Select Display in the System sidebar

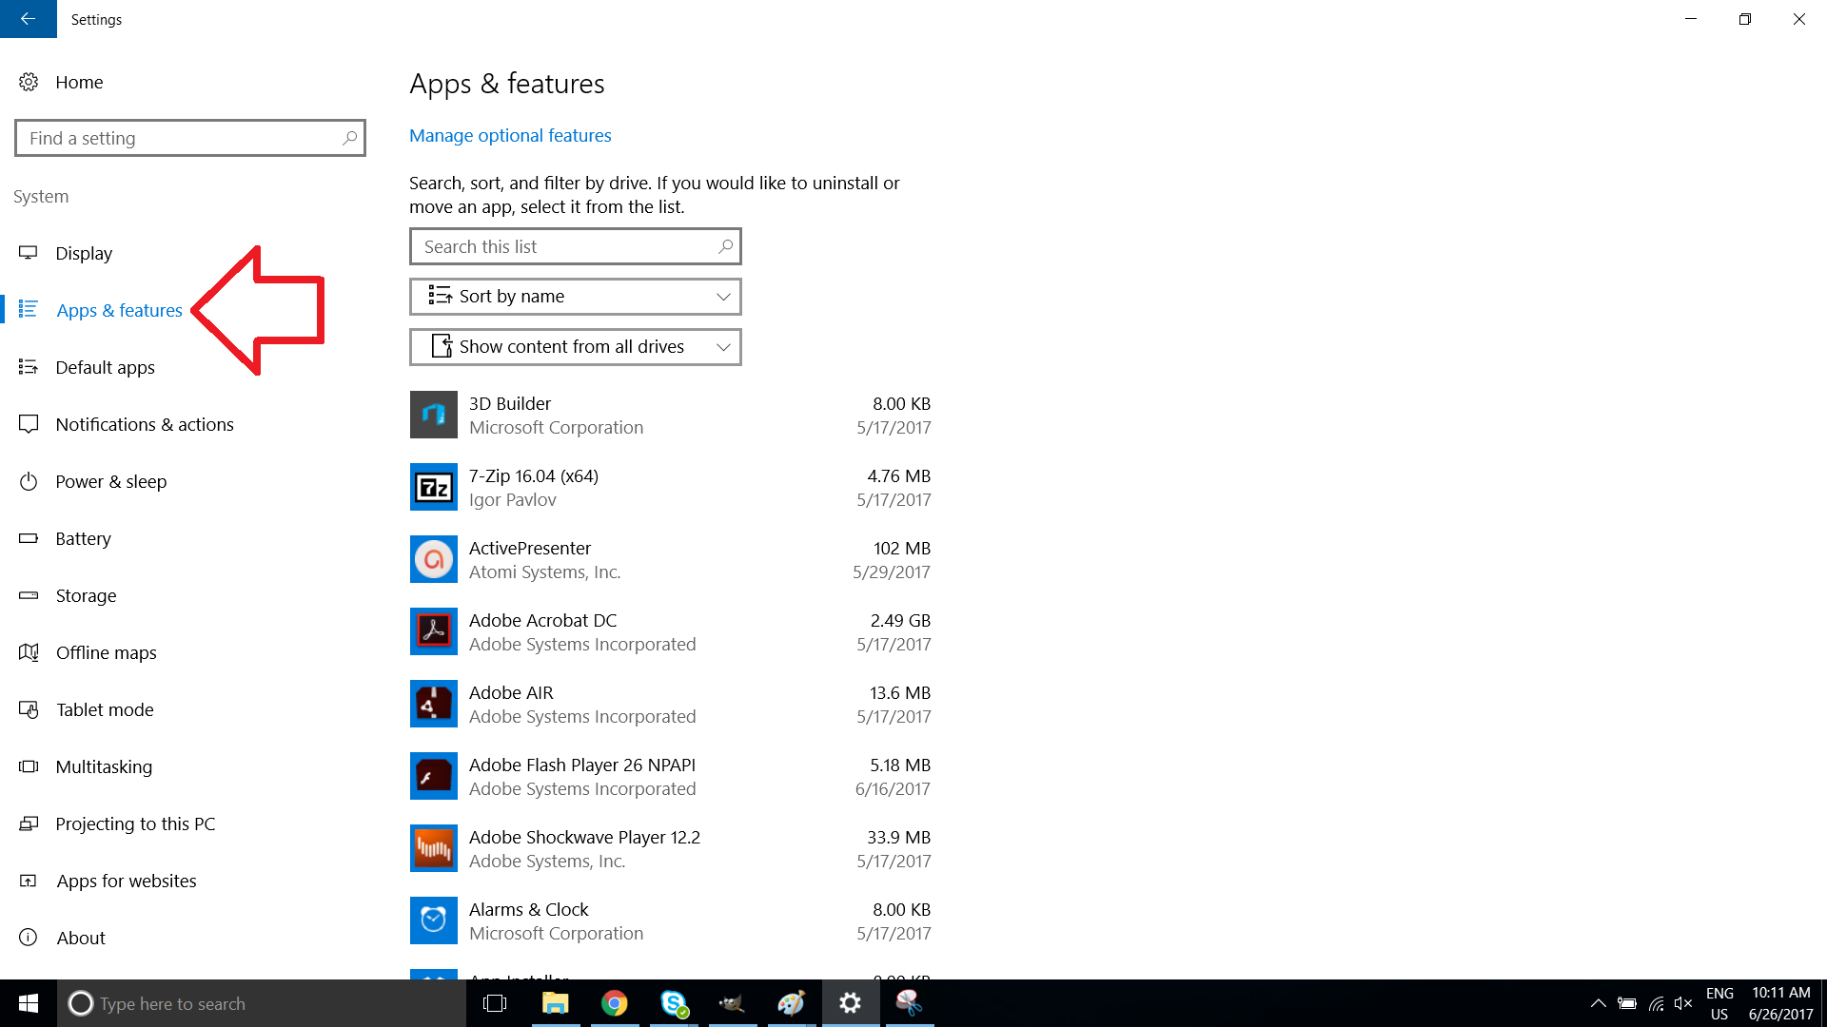tap(86, 253)
